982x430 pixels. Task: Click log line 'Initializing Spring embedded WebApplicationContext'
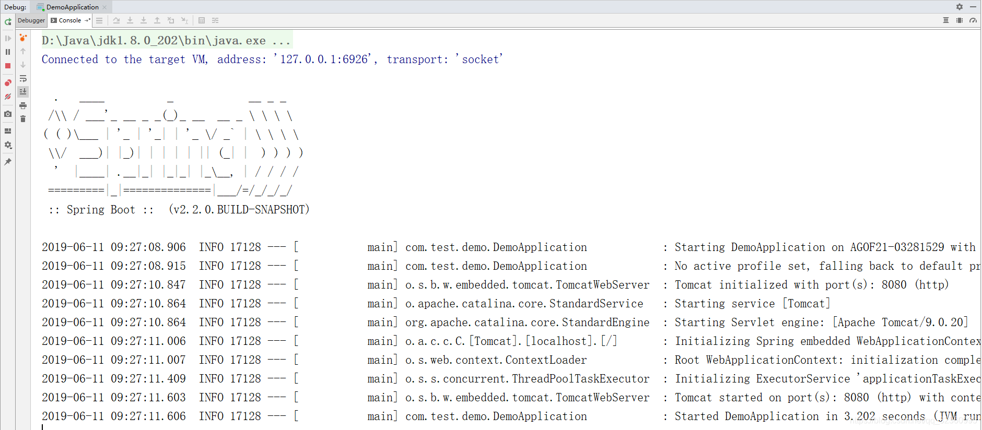pyautogui.click(x=511, y=341)
